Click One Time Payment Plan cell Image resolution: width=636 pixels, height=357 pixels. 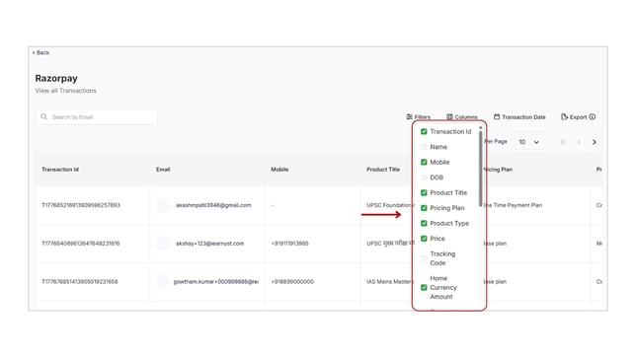tap(515, 205)
